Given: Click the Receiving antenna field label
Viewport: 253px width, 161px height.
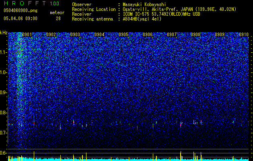Looking at the screenshot, I should pyautogui.click(x=93, y=19).
